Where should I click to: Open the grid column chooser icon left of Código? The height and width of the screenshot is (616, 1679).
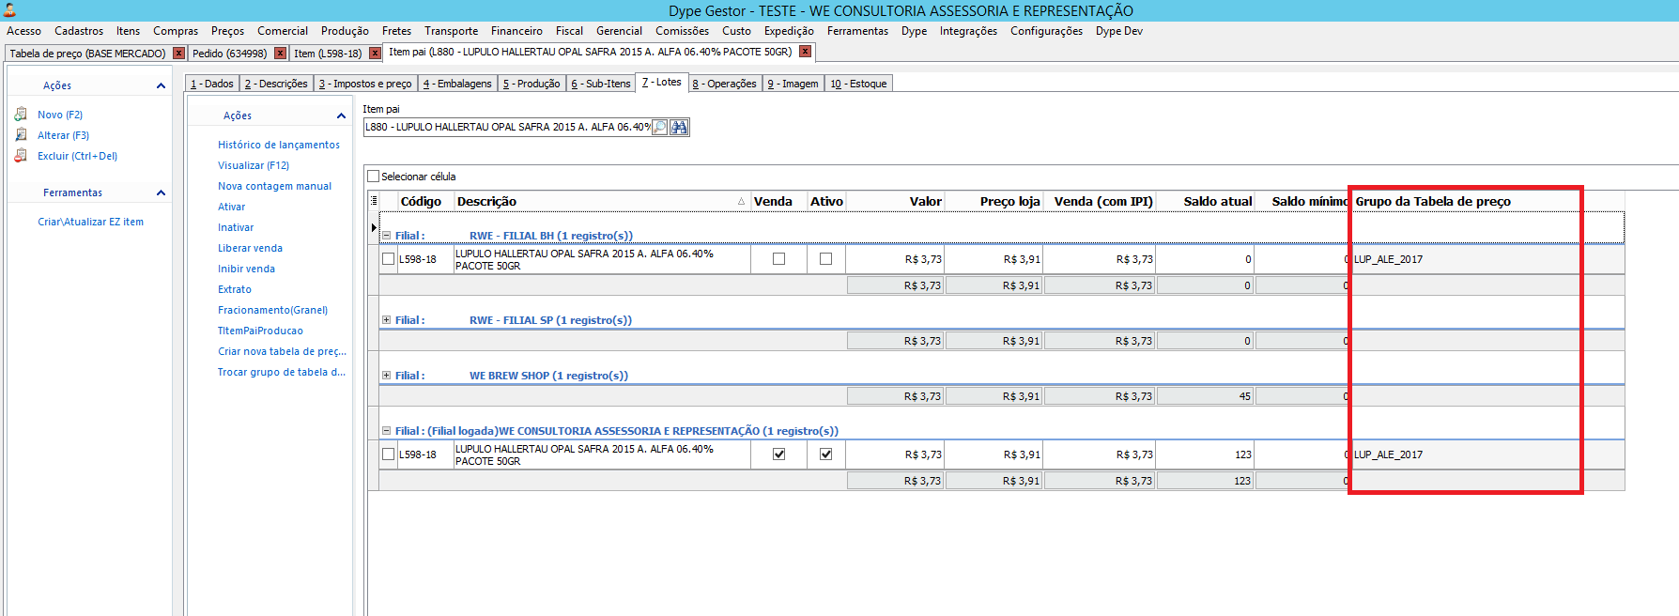click(374, 201)
